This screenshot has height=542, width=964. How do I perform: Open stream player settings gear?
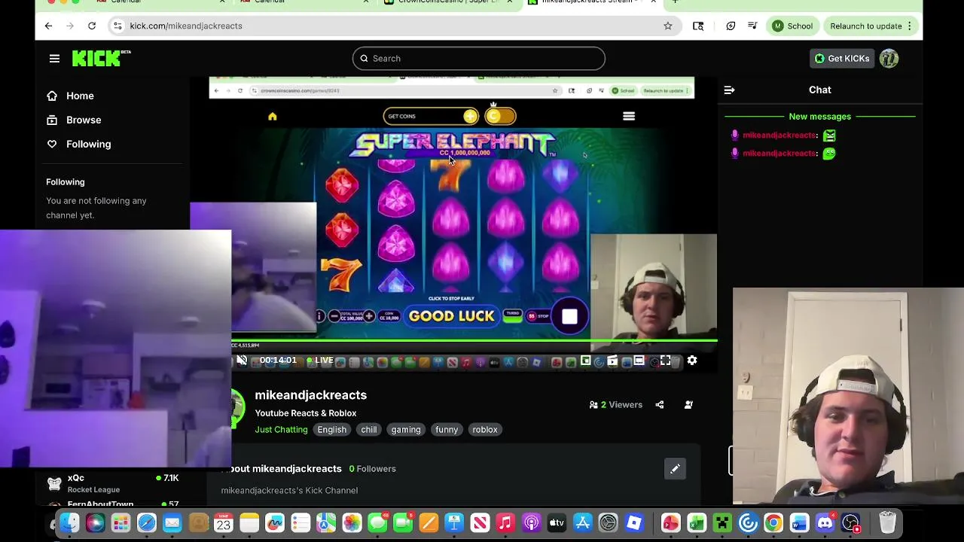692,361
